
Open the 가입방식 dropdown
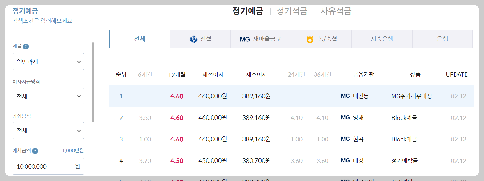pos(48,130)
